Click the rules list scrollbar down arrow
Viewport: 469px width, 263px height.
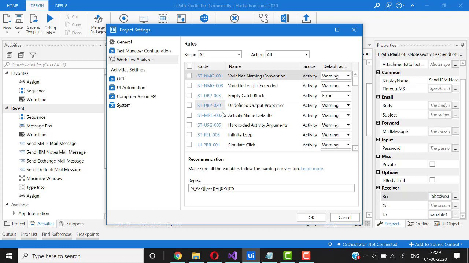(355, 148)
